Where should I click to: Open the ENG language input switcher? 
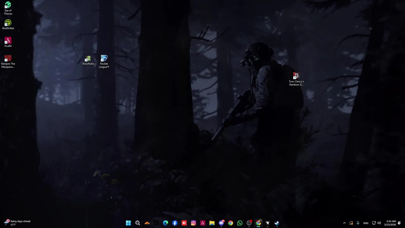366,223
